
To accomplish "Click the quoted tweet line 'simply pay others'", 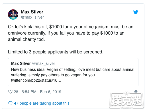I will click(x=54, y=75).
